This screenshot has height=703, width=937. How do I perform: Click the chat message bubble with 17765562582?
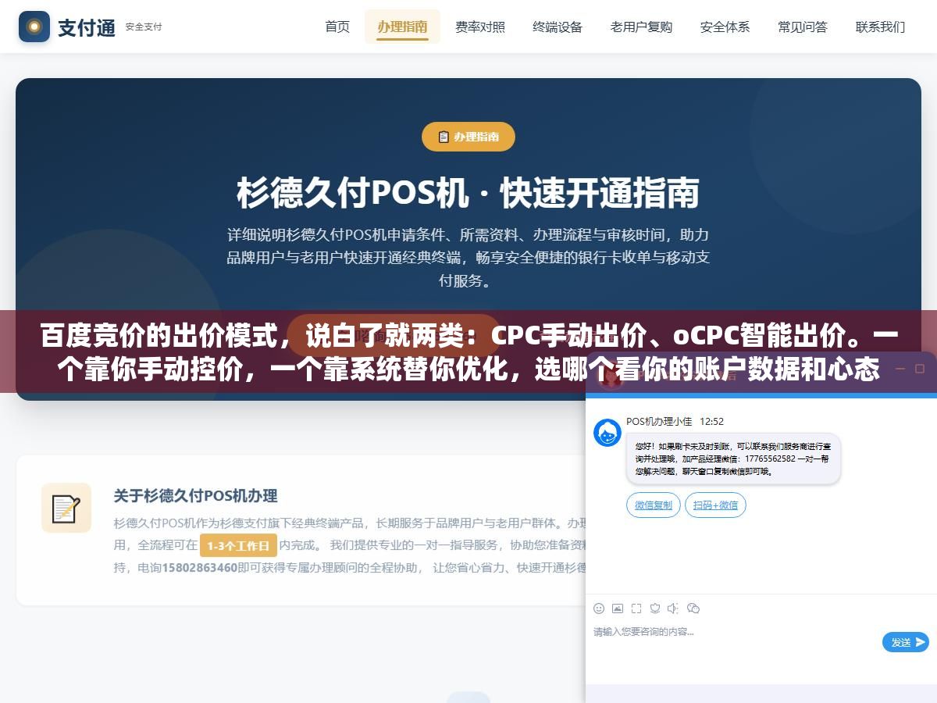(733, 459)
